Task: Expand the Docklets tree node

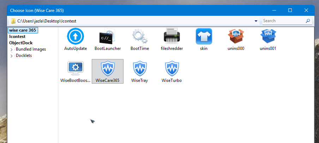Action: (12, 56)
